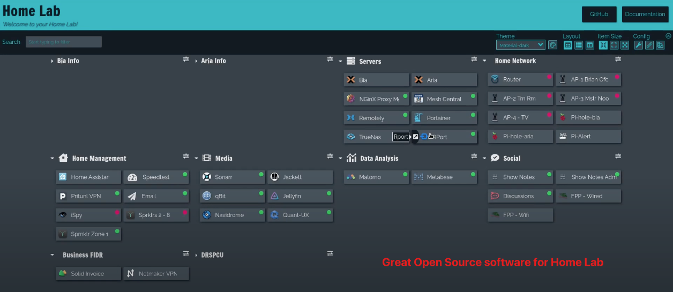This screenshot has height=292, width=673.
Task: Select the horizontal layout option
Action: coord(589,45)
